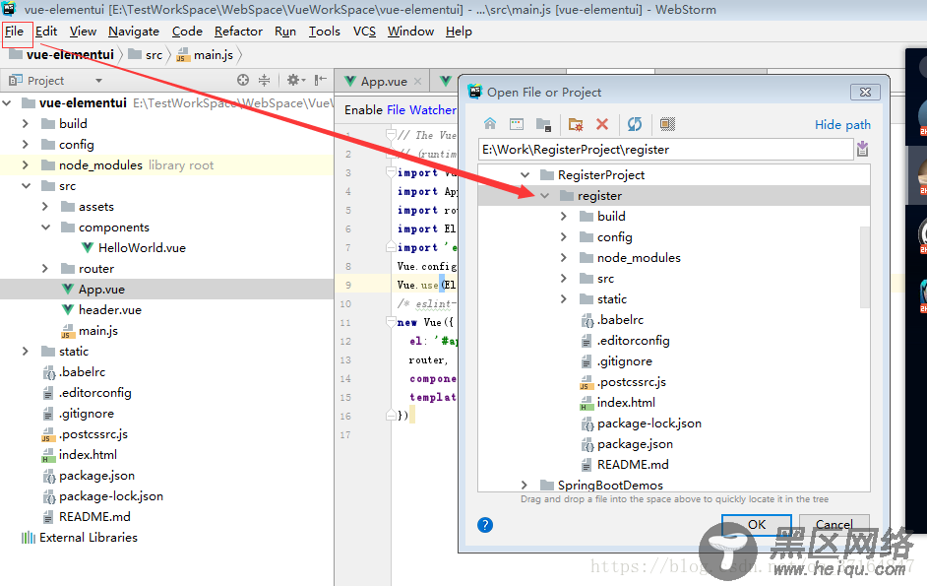Expand assets folder in Project panel
Screen dimensions: 927x586
point(45,207)
